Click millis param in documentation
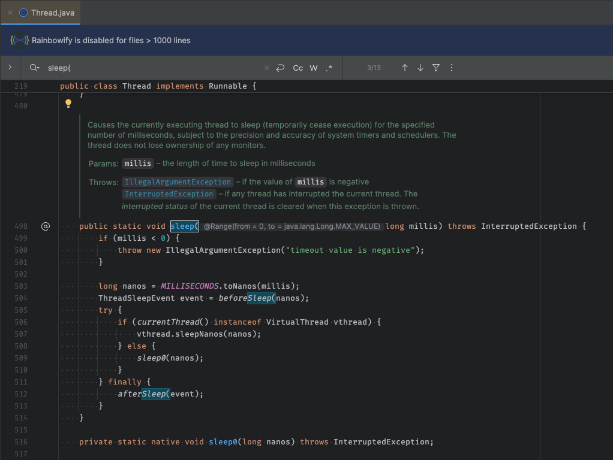This screenshot has height=460, width=613. [137, 164]
